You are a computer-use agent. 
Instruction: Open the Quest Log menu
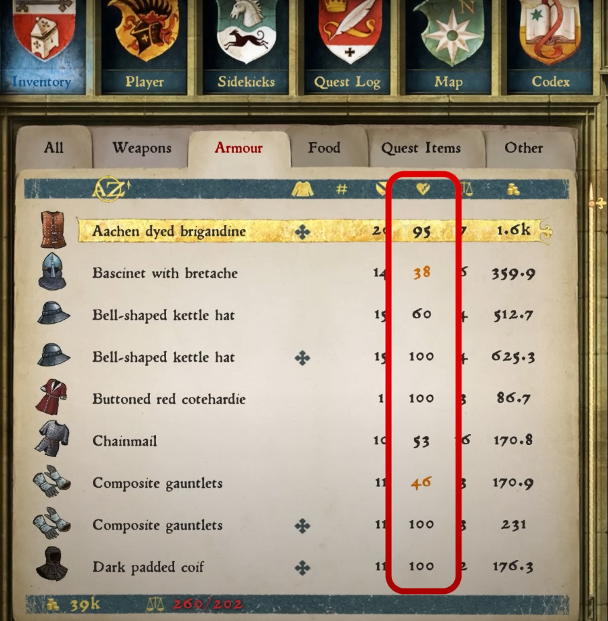point(347,47)
